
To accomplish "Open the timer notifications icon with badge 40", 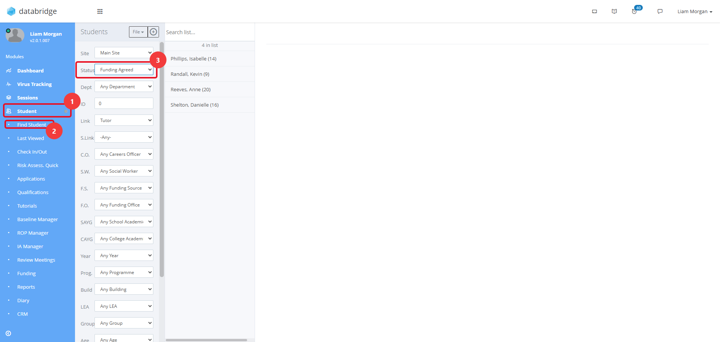I will 634,12.
